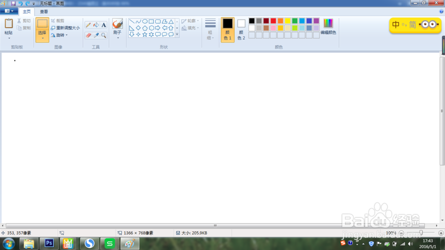
Task: Choose the Diamond shape
Action: click(138, 28)
